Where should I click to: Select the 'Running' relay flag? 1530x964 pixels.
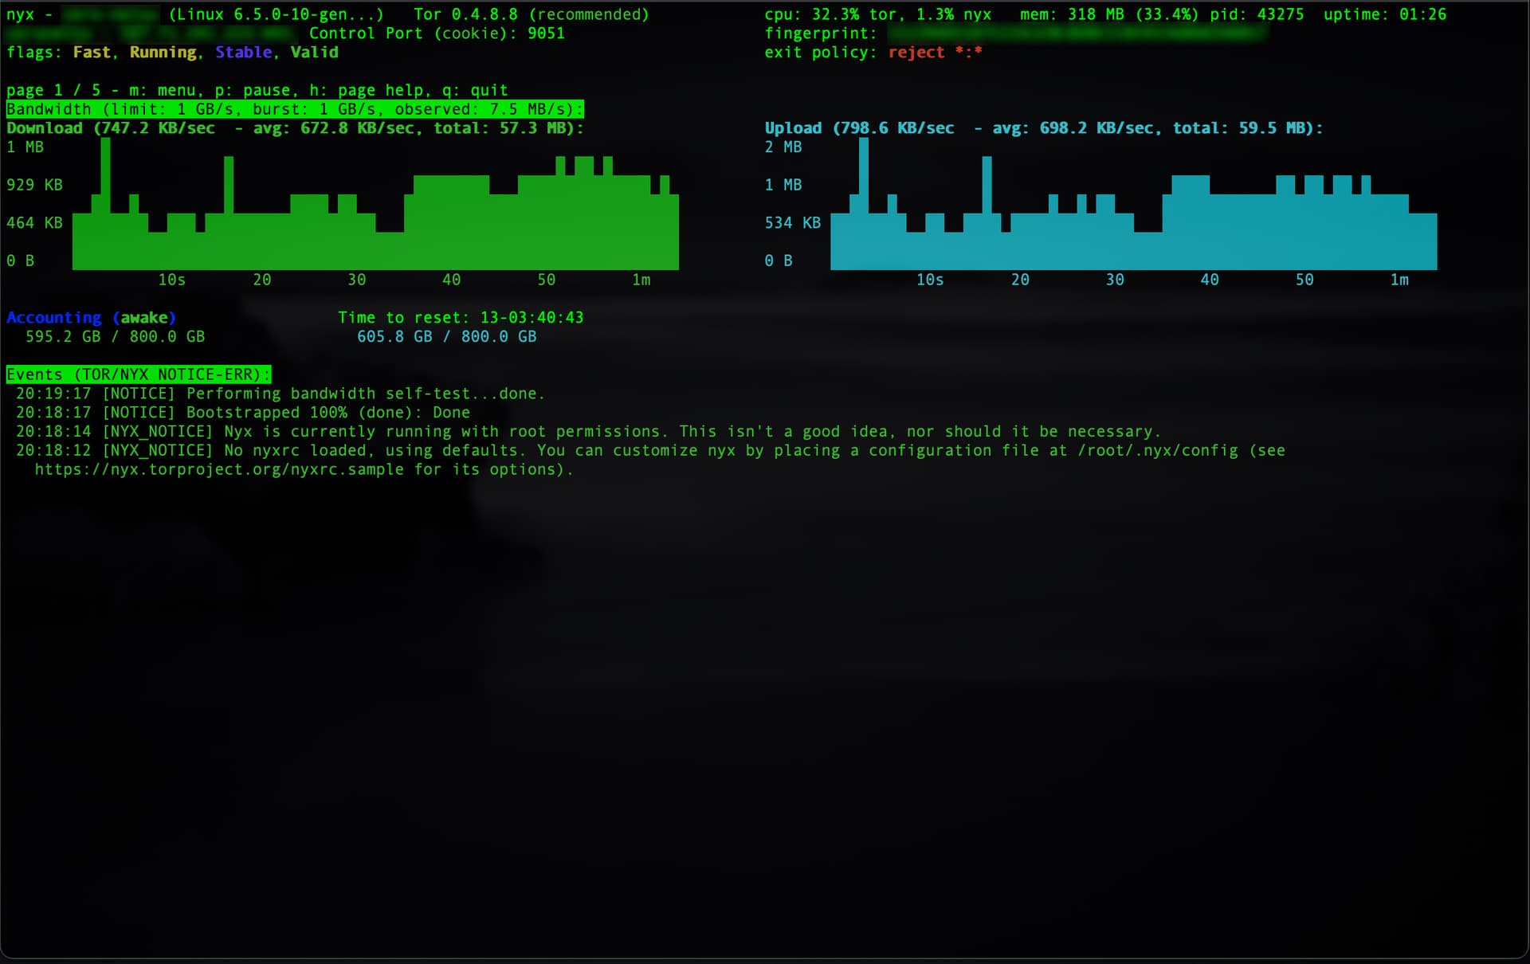(x=163, y=53)
